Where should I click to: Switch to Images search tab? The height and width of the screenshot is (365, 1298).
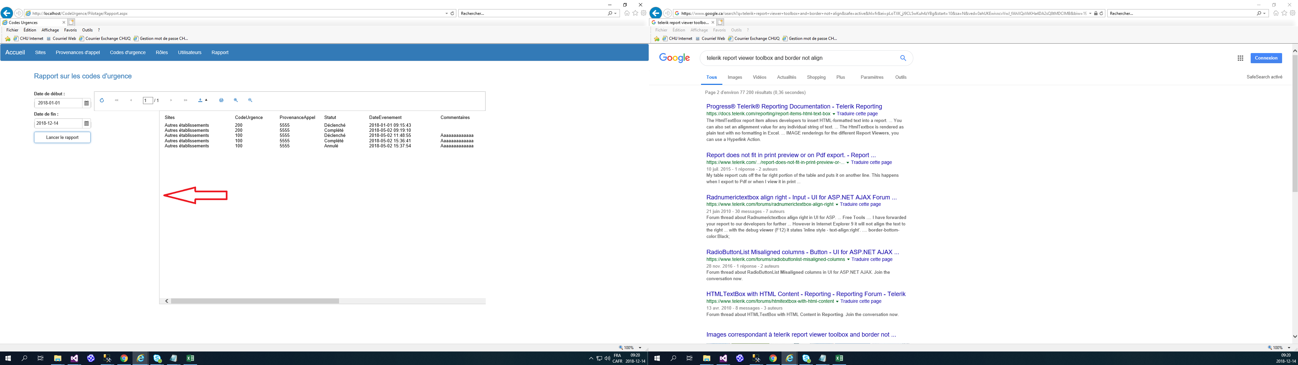(735, 77)
